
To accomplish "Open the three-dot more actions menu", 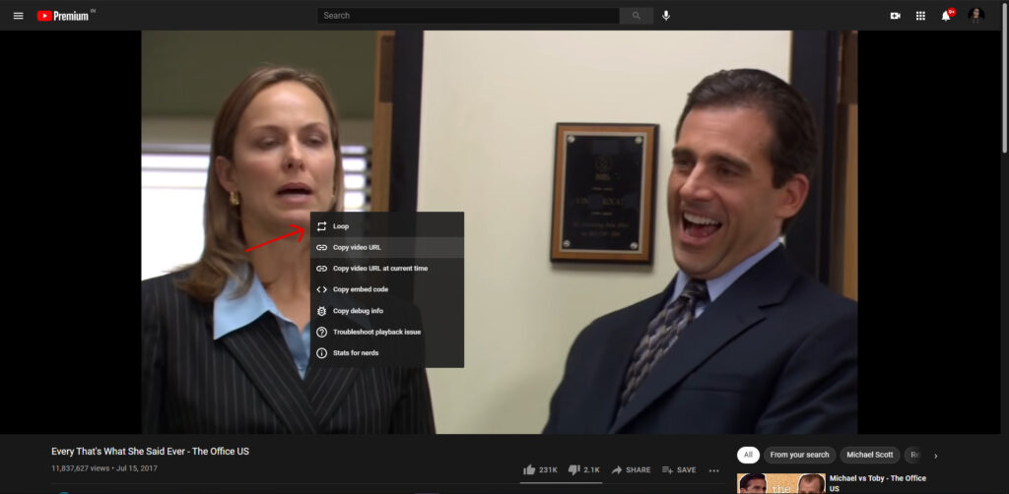I will click(x=713, y=470).
